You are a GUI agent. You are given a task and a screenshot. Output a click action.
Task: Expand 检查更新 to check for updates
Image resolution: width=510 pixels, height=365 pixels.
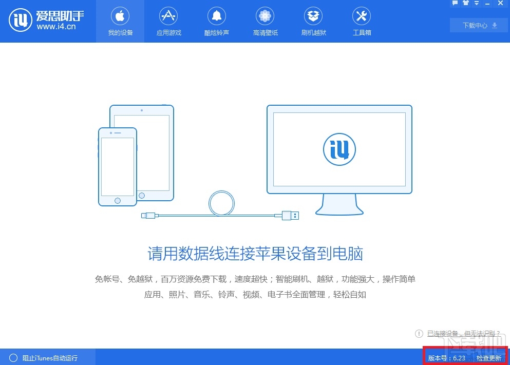click(x=489, y=358)
